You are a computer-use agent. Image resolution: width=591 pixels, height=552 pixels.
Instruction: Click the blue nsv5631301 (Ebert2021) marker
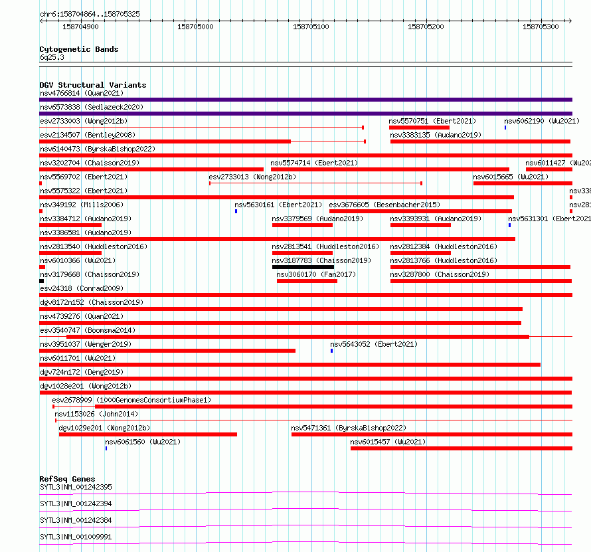coord(509,225)
